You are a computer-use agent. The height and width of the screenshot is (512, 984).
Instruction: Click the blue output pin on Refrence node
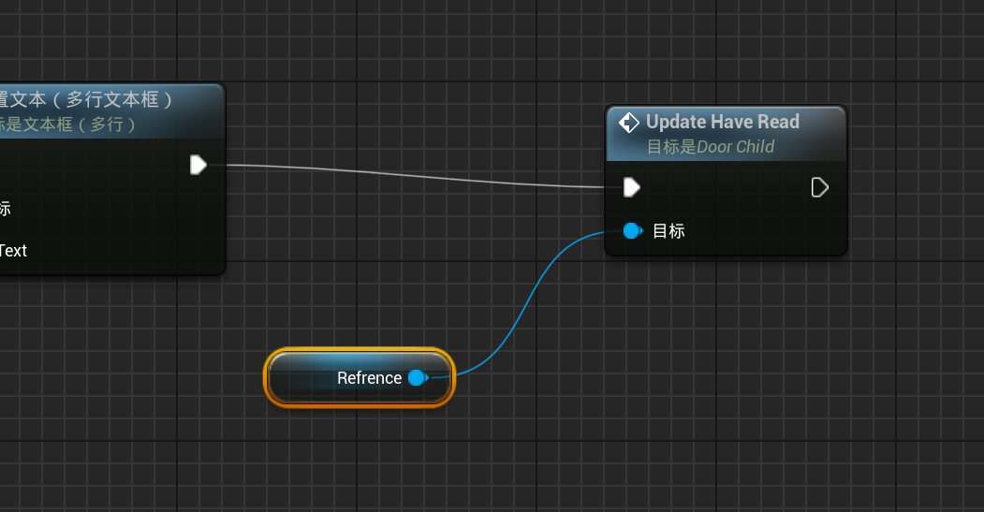418,377
